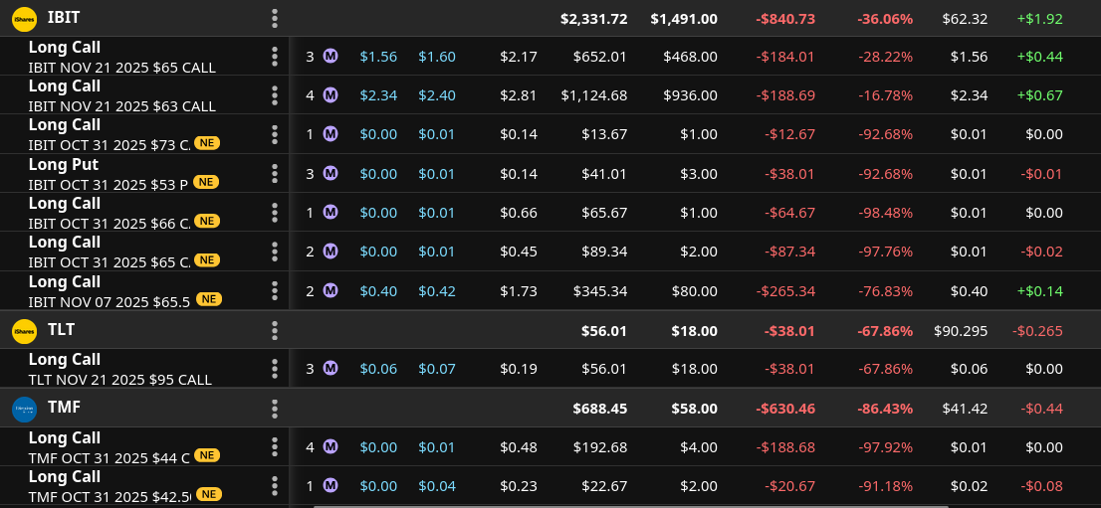Screen dimensions: 1101x508
Task: Click ask price $0.04 on TMF $42.5 call
Action: 437,486
